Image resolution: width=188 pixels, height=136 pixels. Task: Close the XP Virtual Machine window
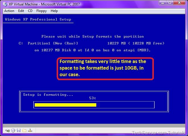(179, 3)
